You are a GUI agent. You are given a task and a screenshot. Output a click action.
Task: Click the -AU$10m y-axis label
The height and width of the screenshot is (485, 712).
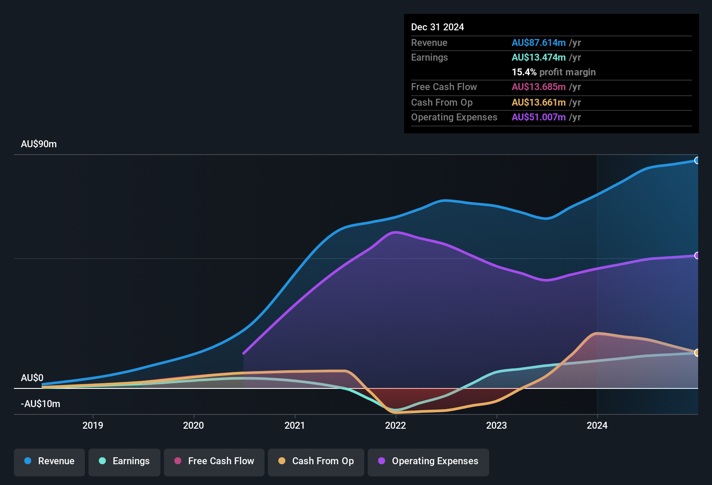(40, 404)
